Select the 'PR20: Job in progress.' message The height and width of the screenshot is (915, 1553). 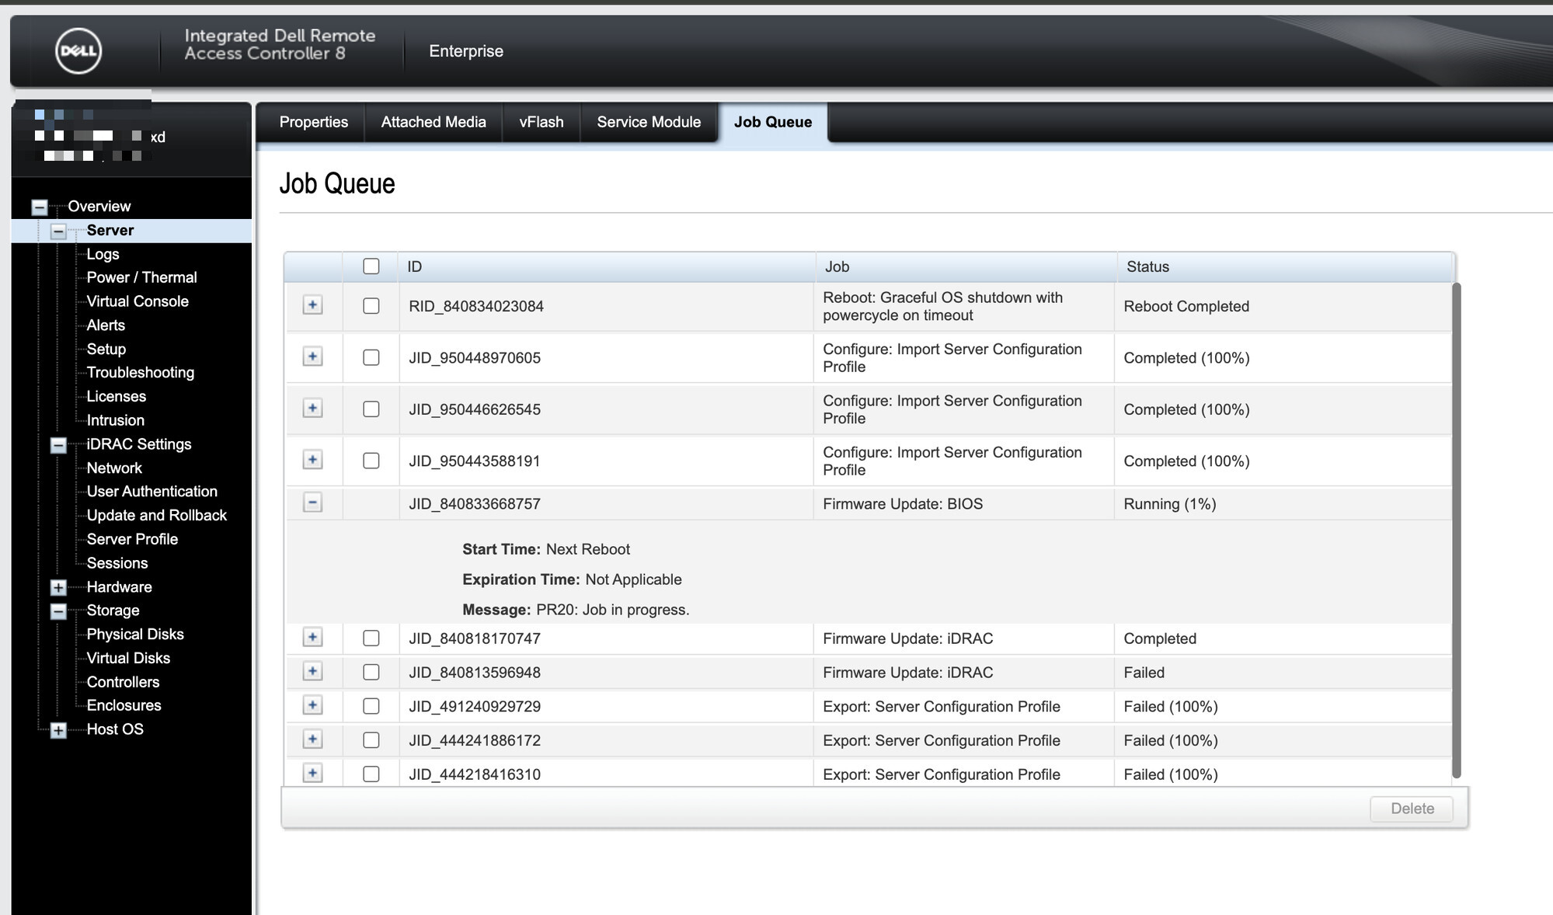[613, 610]
